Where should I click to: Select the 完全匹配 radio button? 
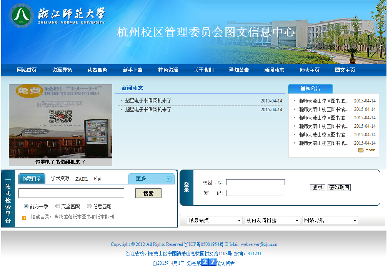[58, 206]
